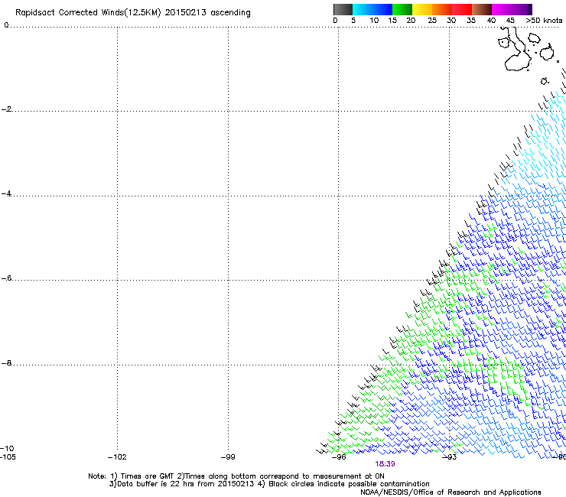Click the plot title 'Rapidscat Corrected Winds(12.5KM)'

pyautogui.click(x=88, y=13)
